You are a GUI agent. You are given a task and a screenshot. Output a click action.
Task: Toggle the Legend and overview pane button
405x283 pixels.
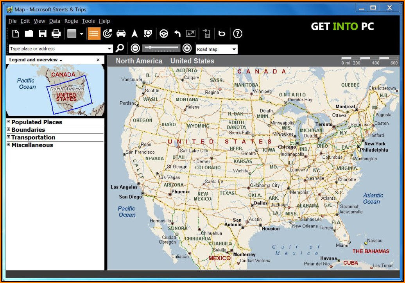[94, 34]
